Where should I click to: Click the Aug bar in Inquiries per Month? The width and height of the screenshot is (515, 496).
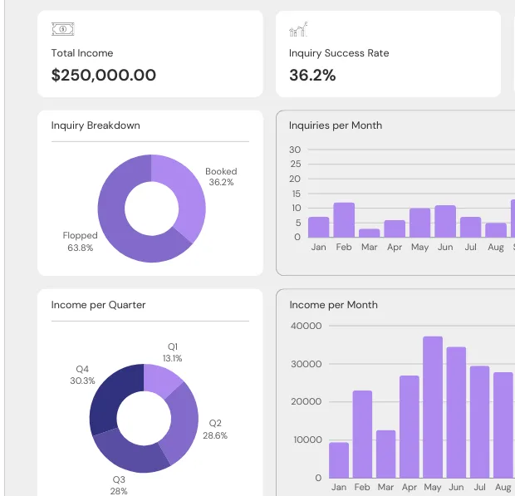point(496,230)
